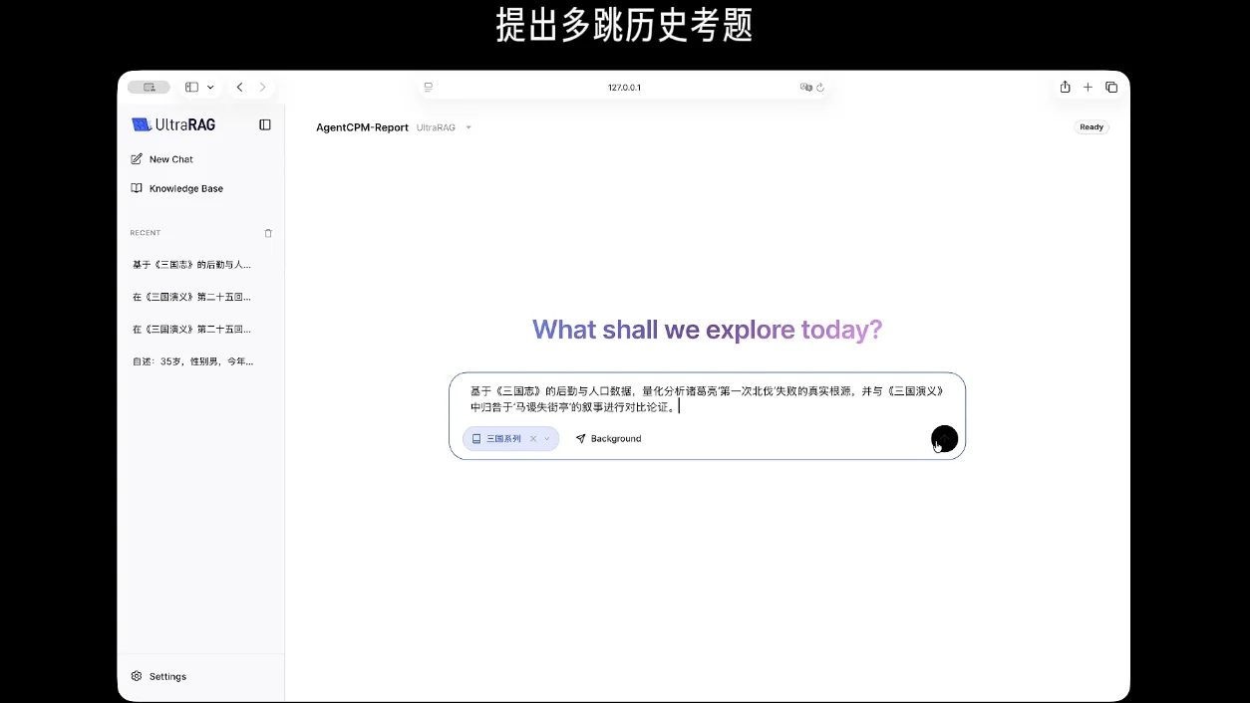This screenshot has width=1250, height=703.
Task: Expand the 三国系列 knowledge base chip options
Action: tap(546, 438)
